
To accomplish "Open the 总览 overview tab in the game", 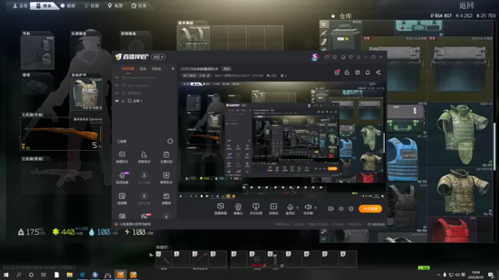I will 19,6.
